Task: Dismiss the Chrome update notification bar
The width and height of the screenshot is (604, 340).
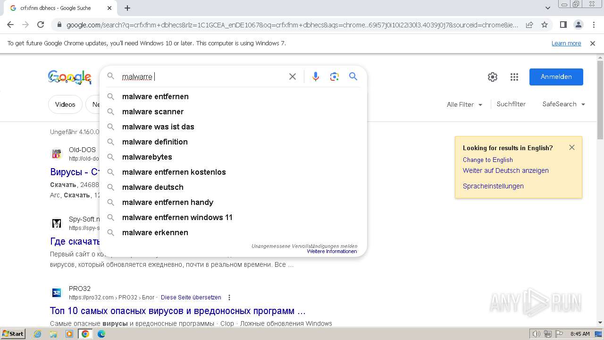Action: 593,43
